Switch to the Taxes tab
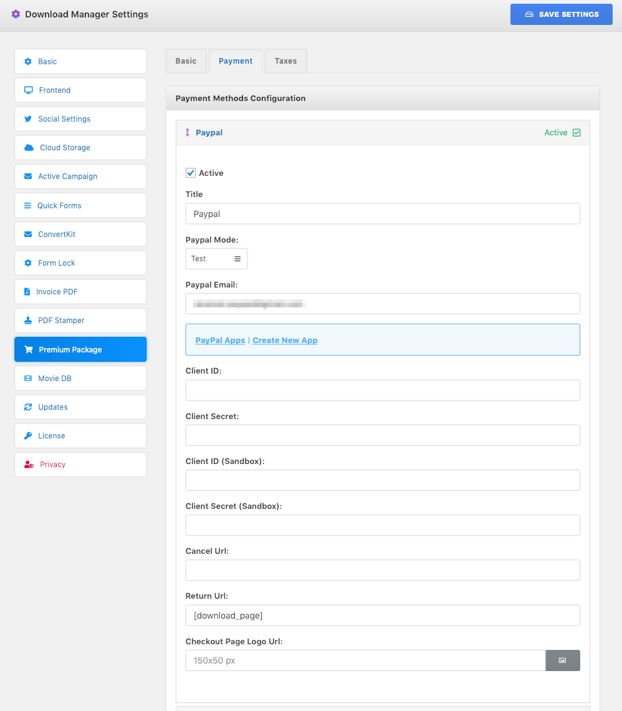Image resolution: width=622 pixels, height=711 pixels. pyautogui.click(x=286, y=60)
